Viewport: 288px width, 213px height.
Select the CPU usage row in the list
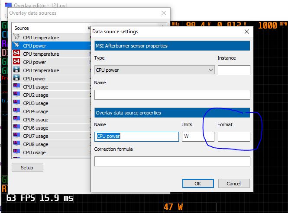pos(51,153)
